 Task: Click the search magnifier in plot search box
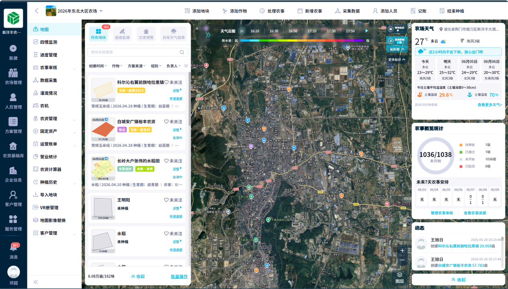182,52
